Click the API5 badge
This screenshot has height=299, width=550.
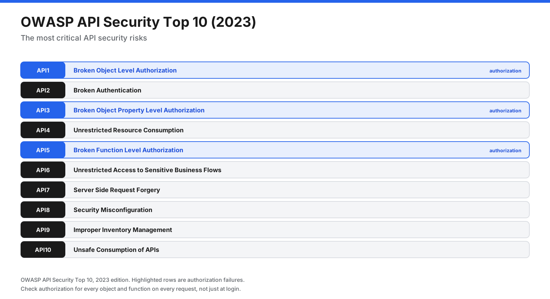click(43, 150)
